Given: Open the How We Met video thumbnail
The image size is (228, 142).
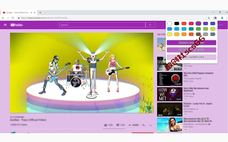Looking at the screenshot, I should 170,94.
